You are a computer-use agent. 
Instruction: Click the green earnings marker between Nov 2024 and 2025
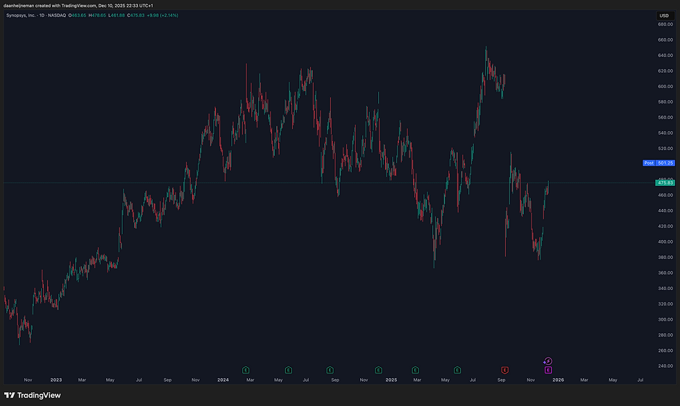pos(379,370)
